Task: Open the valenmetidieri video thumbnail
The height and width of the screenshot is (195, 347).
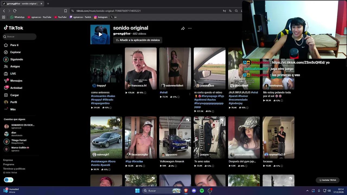Action: click(x=175, y=68)
